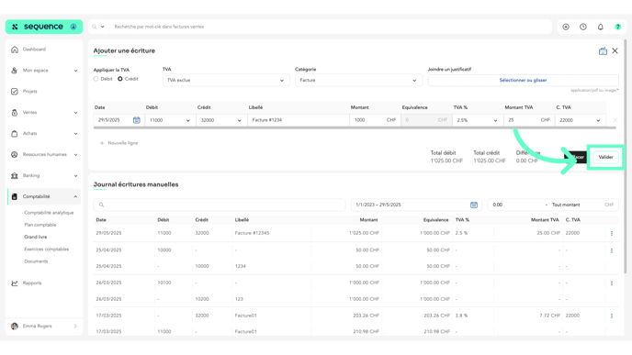Expand the Ressources humaines submenu

75,154
